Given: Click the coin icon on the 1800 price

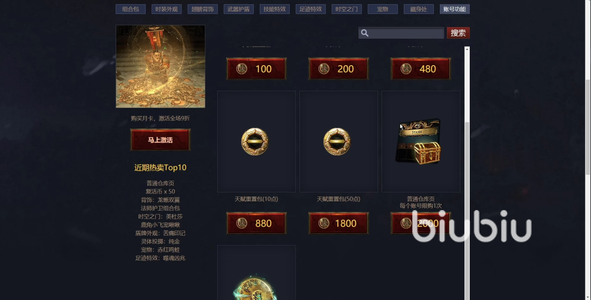Looking at the screenshot, I should (x=324, y=223).
